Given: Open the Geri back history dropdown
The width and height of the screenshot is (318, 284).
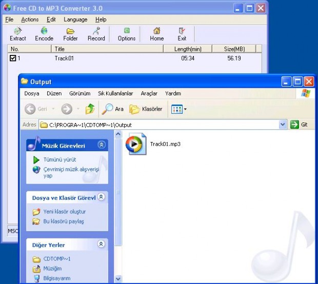Looking at the screenshot, I should (x=53, y=109).
